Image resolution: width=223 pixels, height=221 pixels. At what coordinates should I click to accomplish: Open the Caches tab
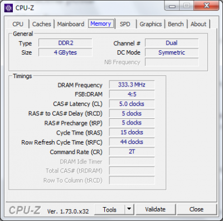[x=41, y=24]
